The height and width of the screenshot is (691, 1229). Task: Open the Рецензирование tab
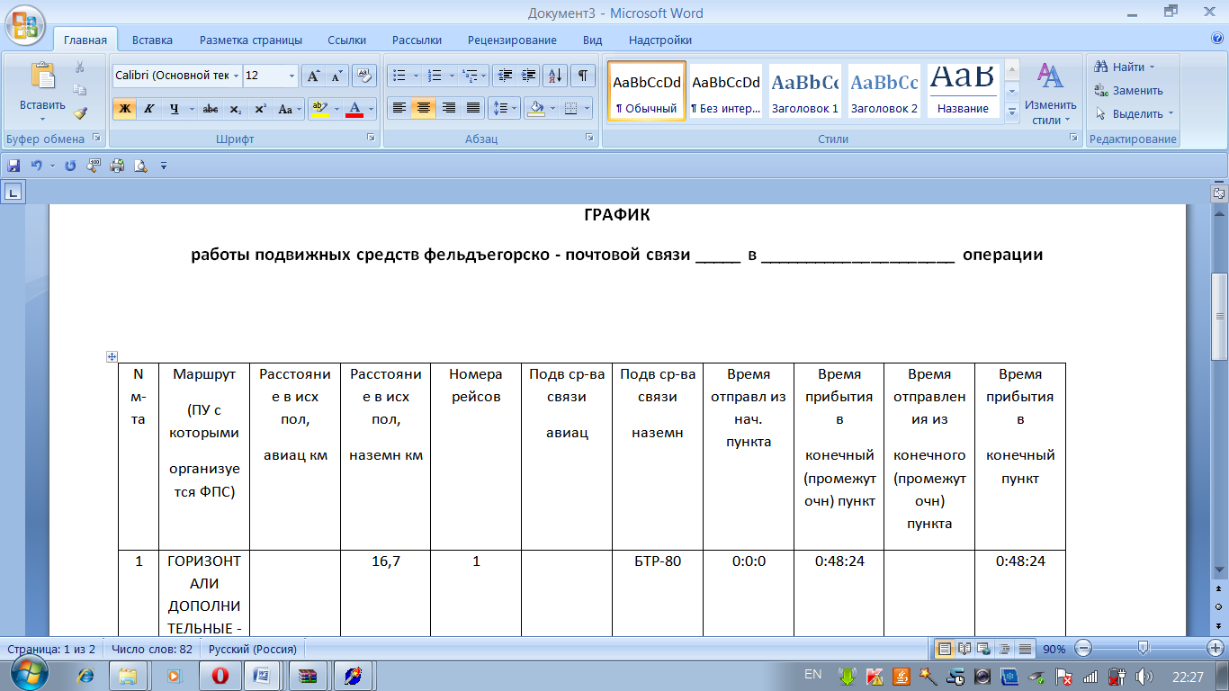tap(512, 40)
